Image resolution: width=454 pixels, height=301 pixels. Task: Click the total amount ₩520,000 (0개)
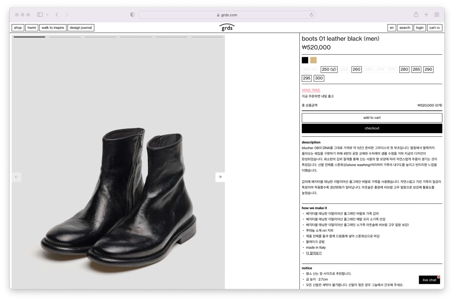point(430,105)
